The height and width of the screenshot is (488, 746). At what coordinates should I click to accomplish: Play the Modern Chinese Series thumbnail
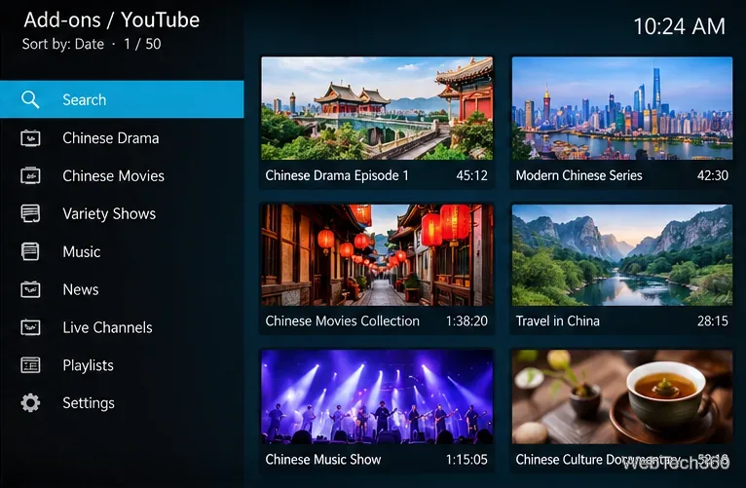(x=621, y=108)
